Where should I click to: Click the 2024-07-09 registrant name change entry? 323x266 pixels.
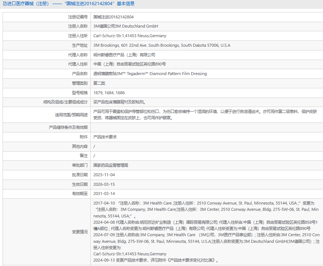coord(206,244)
